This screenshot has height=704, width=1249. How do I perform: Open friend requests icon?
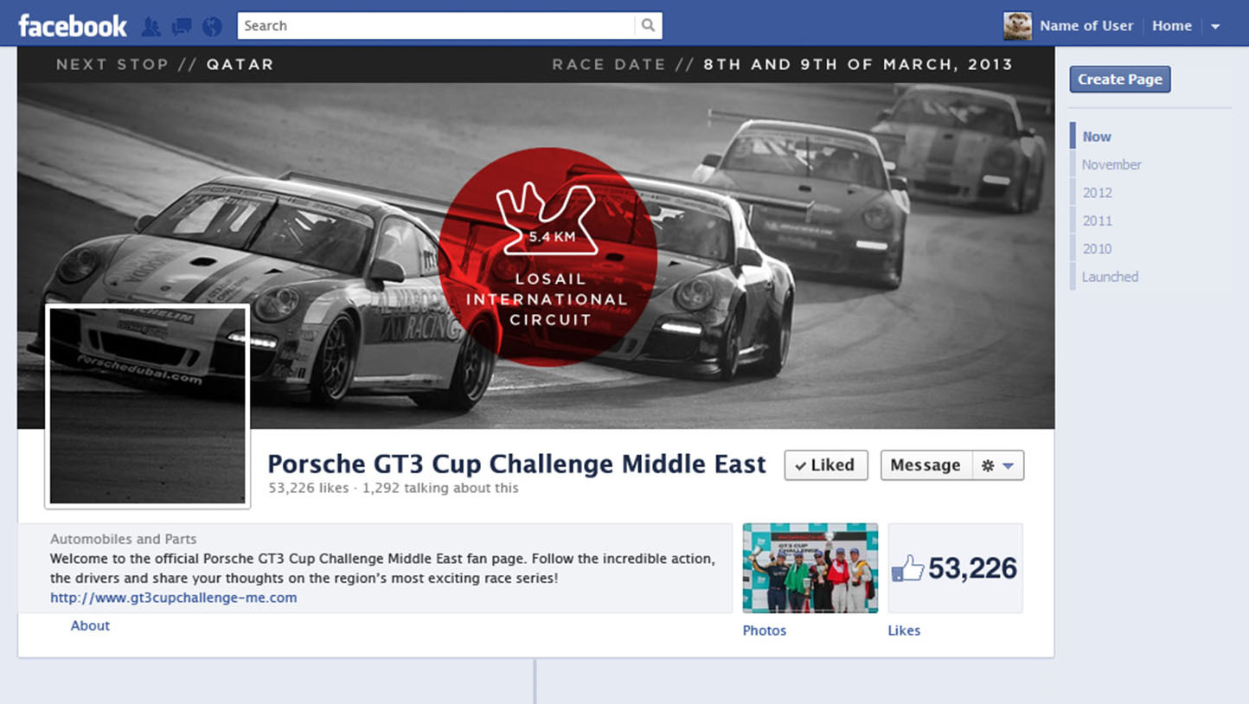151,27
